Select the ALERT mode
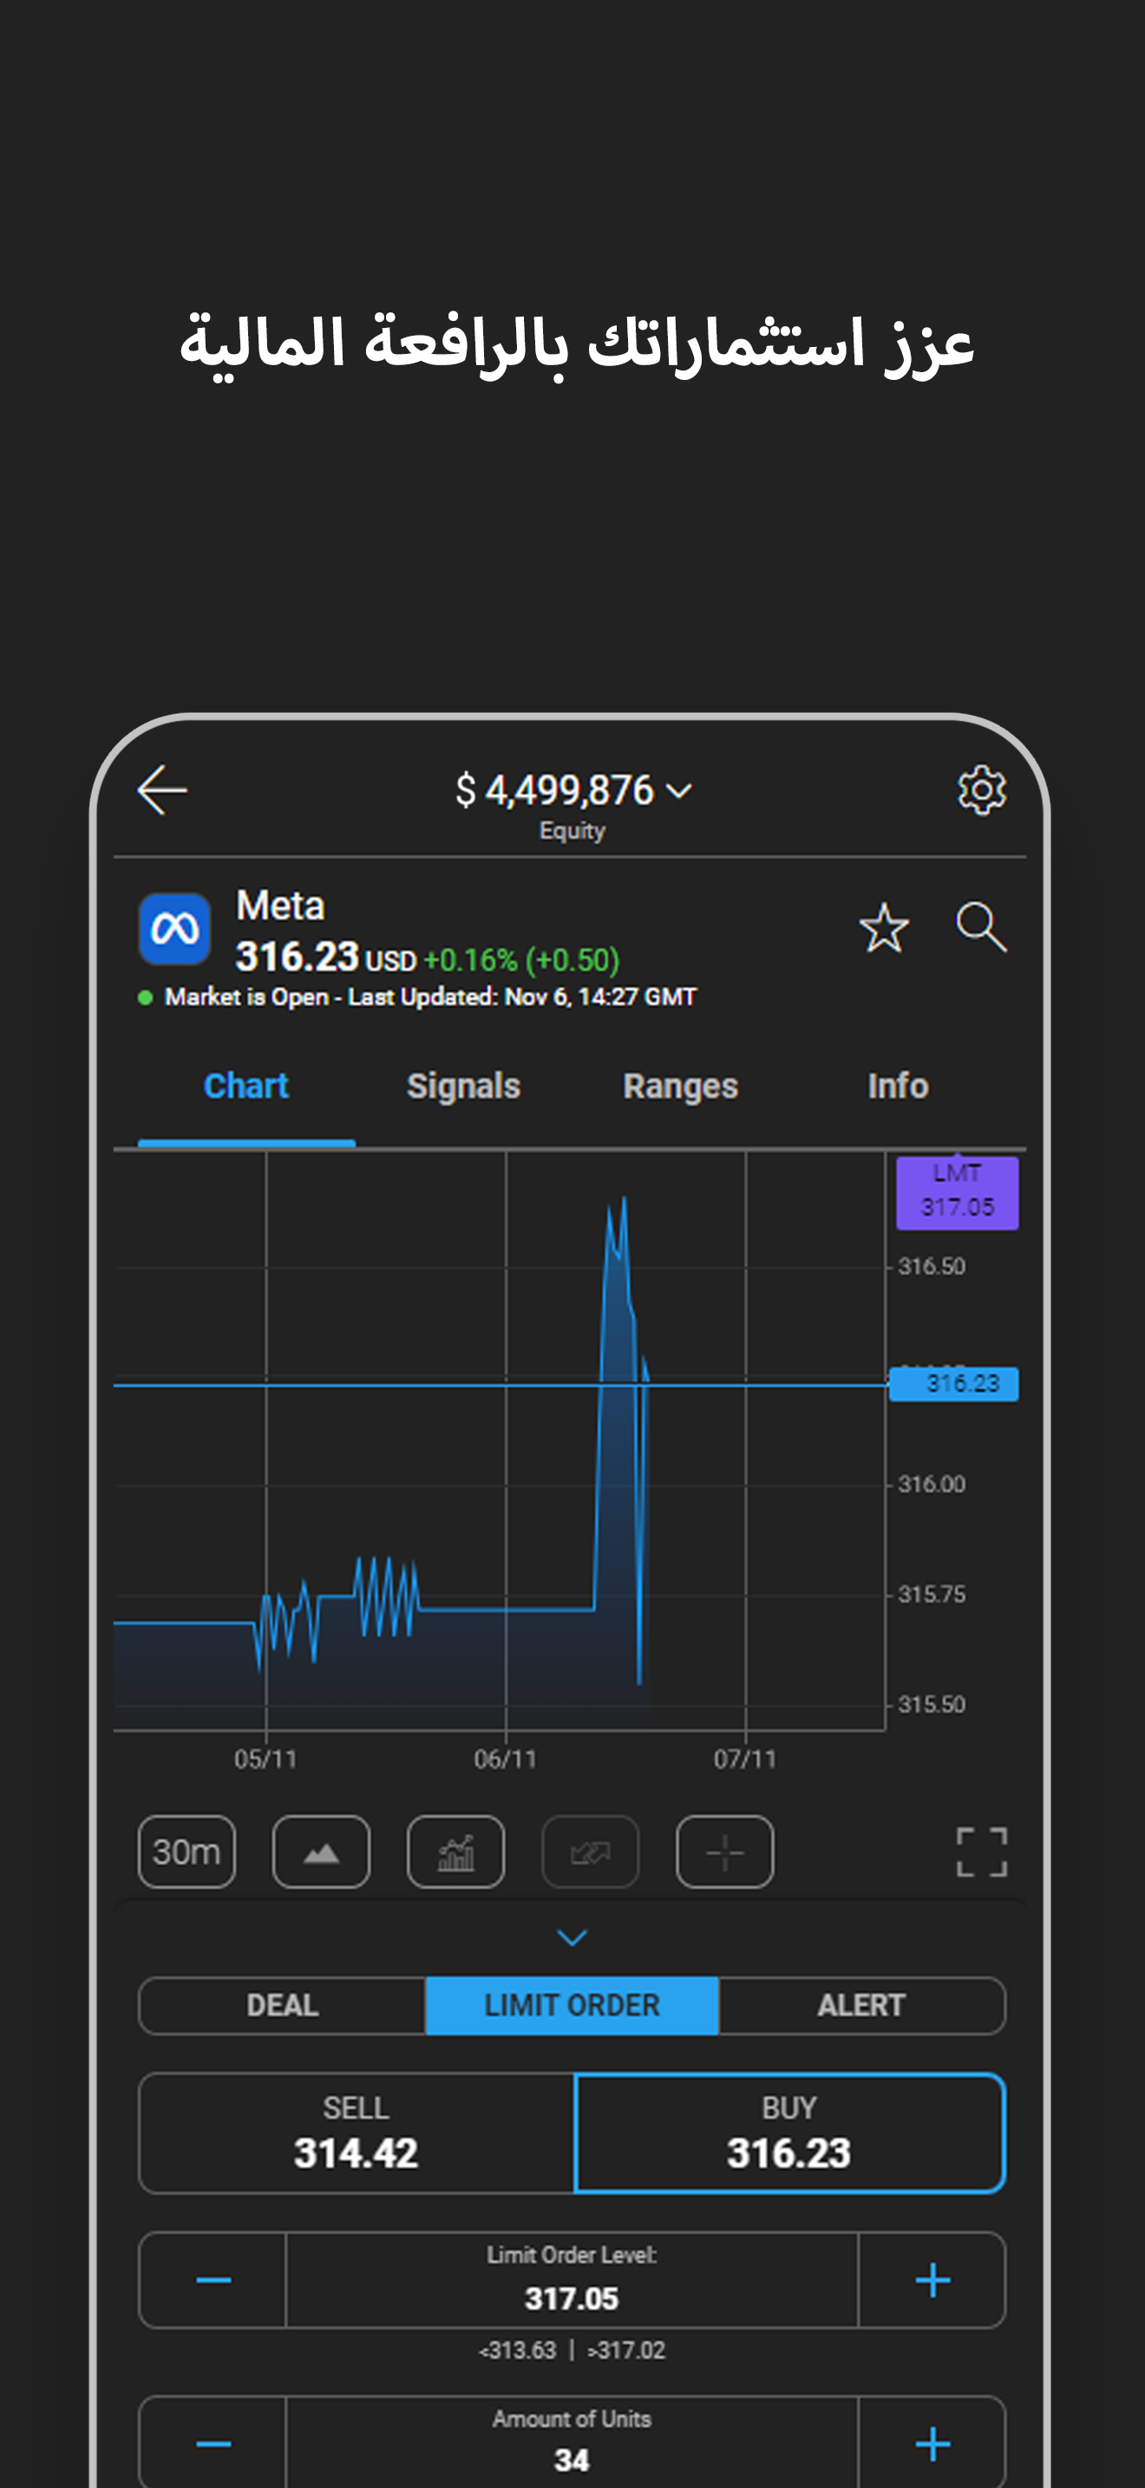 861,2005
